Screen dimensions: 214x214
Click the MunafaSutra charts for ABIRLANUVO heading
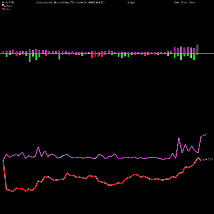pyautogui.click(x=71, y=3)
